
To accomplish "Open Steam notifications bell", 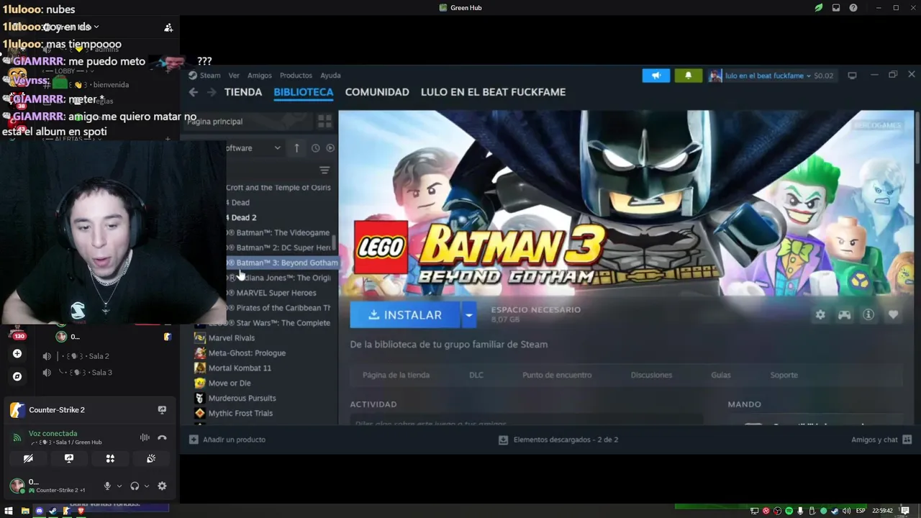I will tap(688, 76).
